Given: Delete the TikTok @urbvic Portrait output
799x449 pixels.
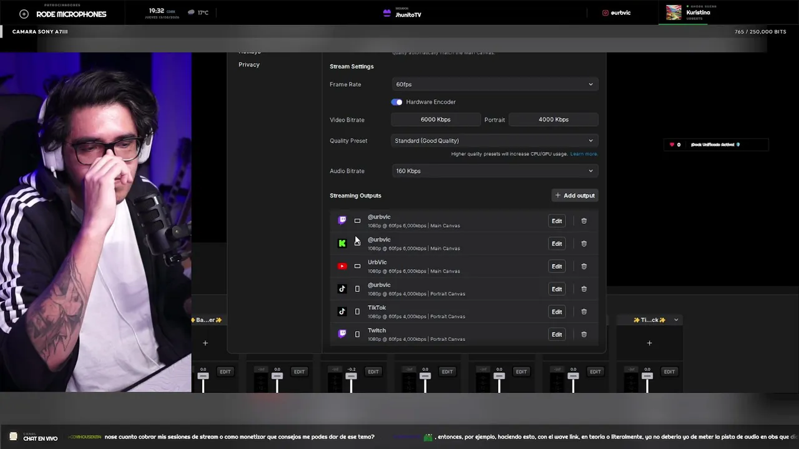Looking at the screenshot, I should (584, 289).
